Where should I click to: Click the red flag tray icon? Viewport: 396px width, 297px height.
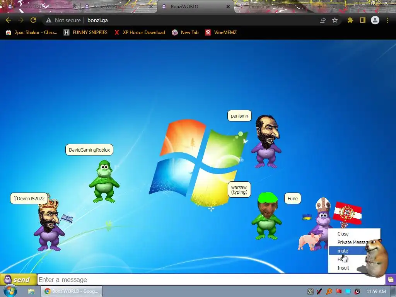pyautogui.click(x=338, y=292)
